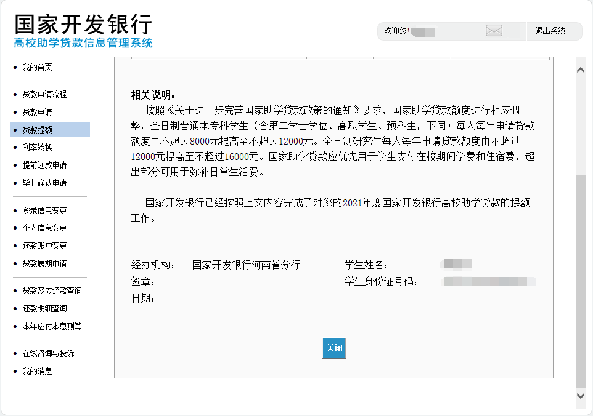
Task: Click the 国家开发银行 logo title
Action: click(83, 24)
